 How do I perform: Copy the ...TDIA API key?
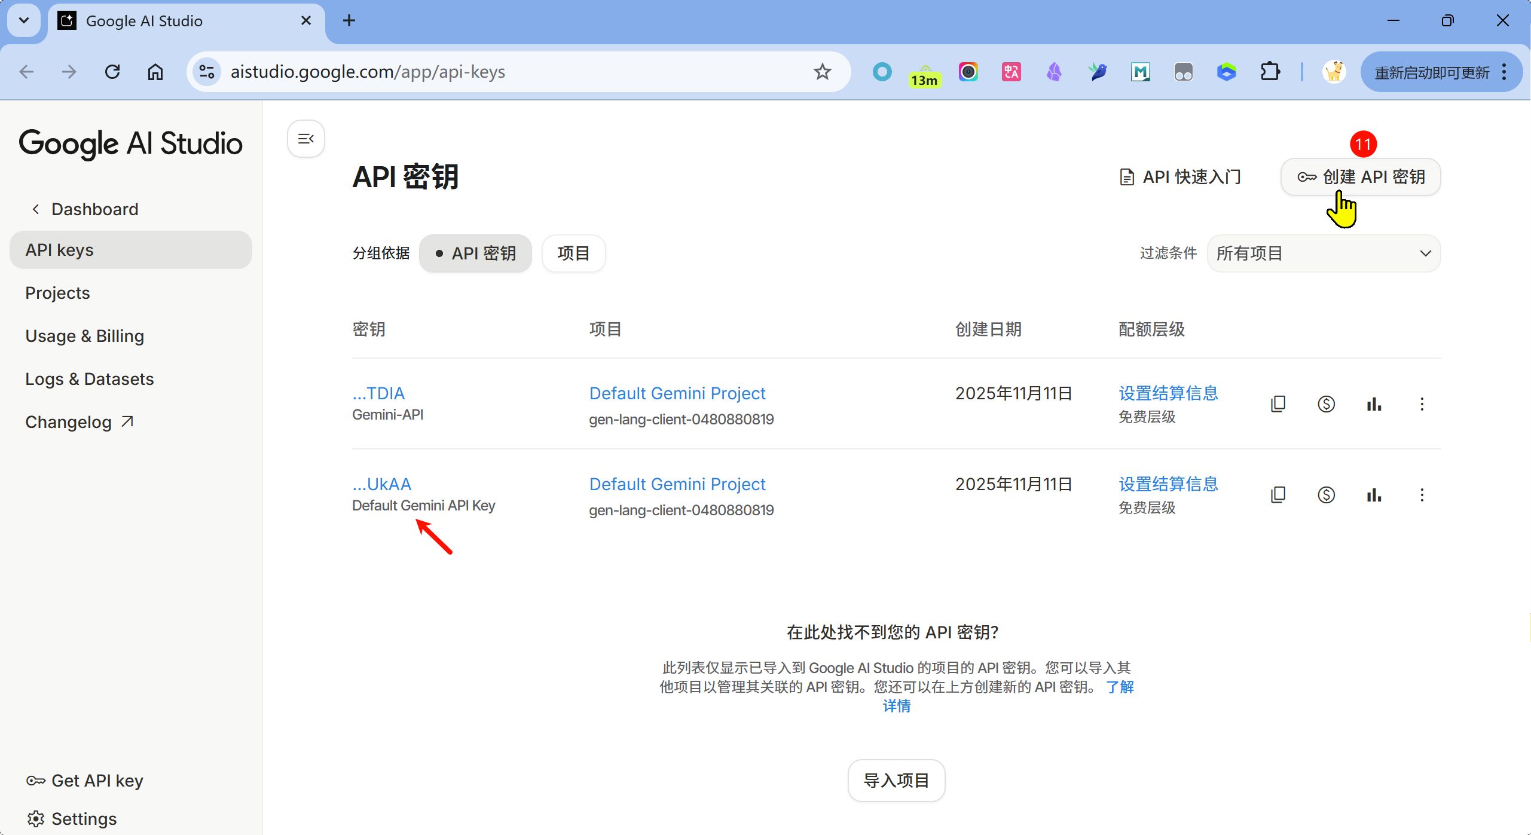[1278, 404]
